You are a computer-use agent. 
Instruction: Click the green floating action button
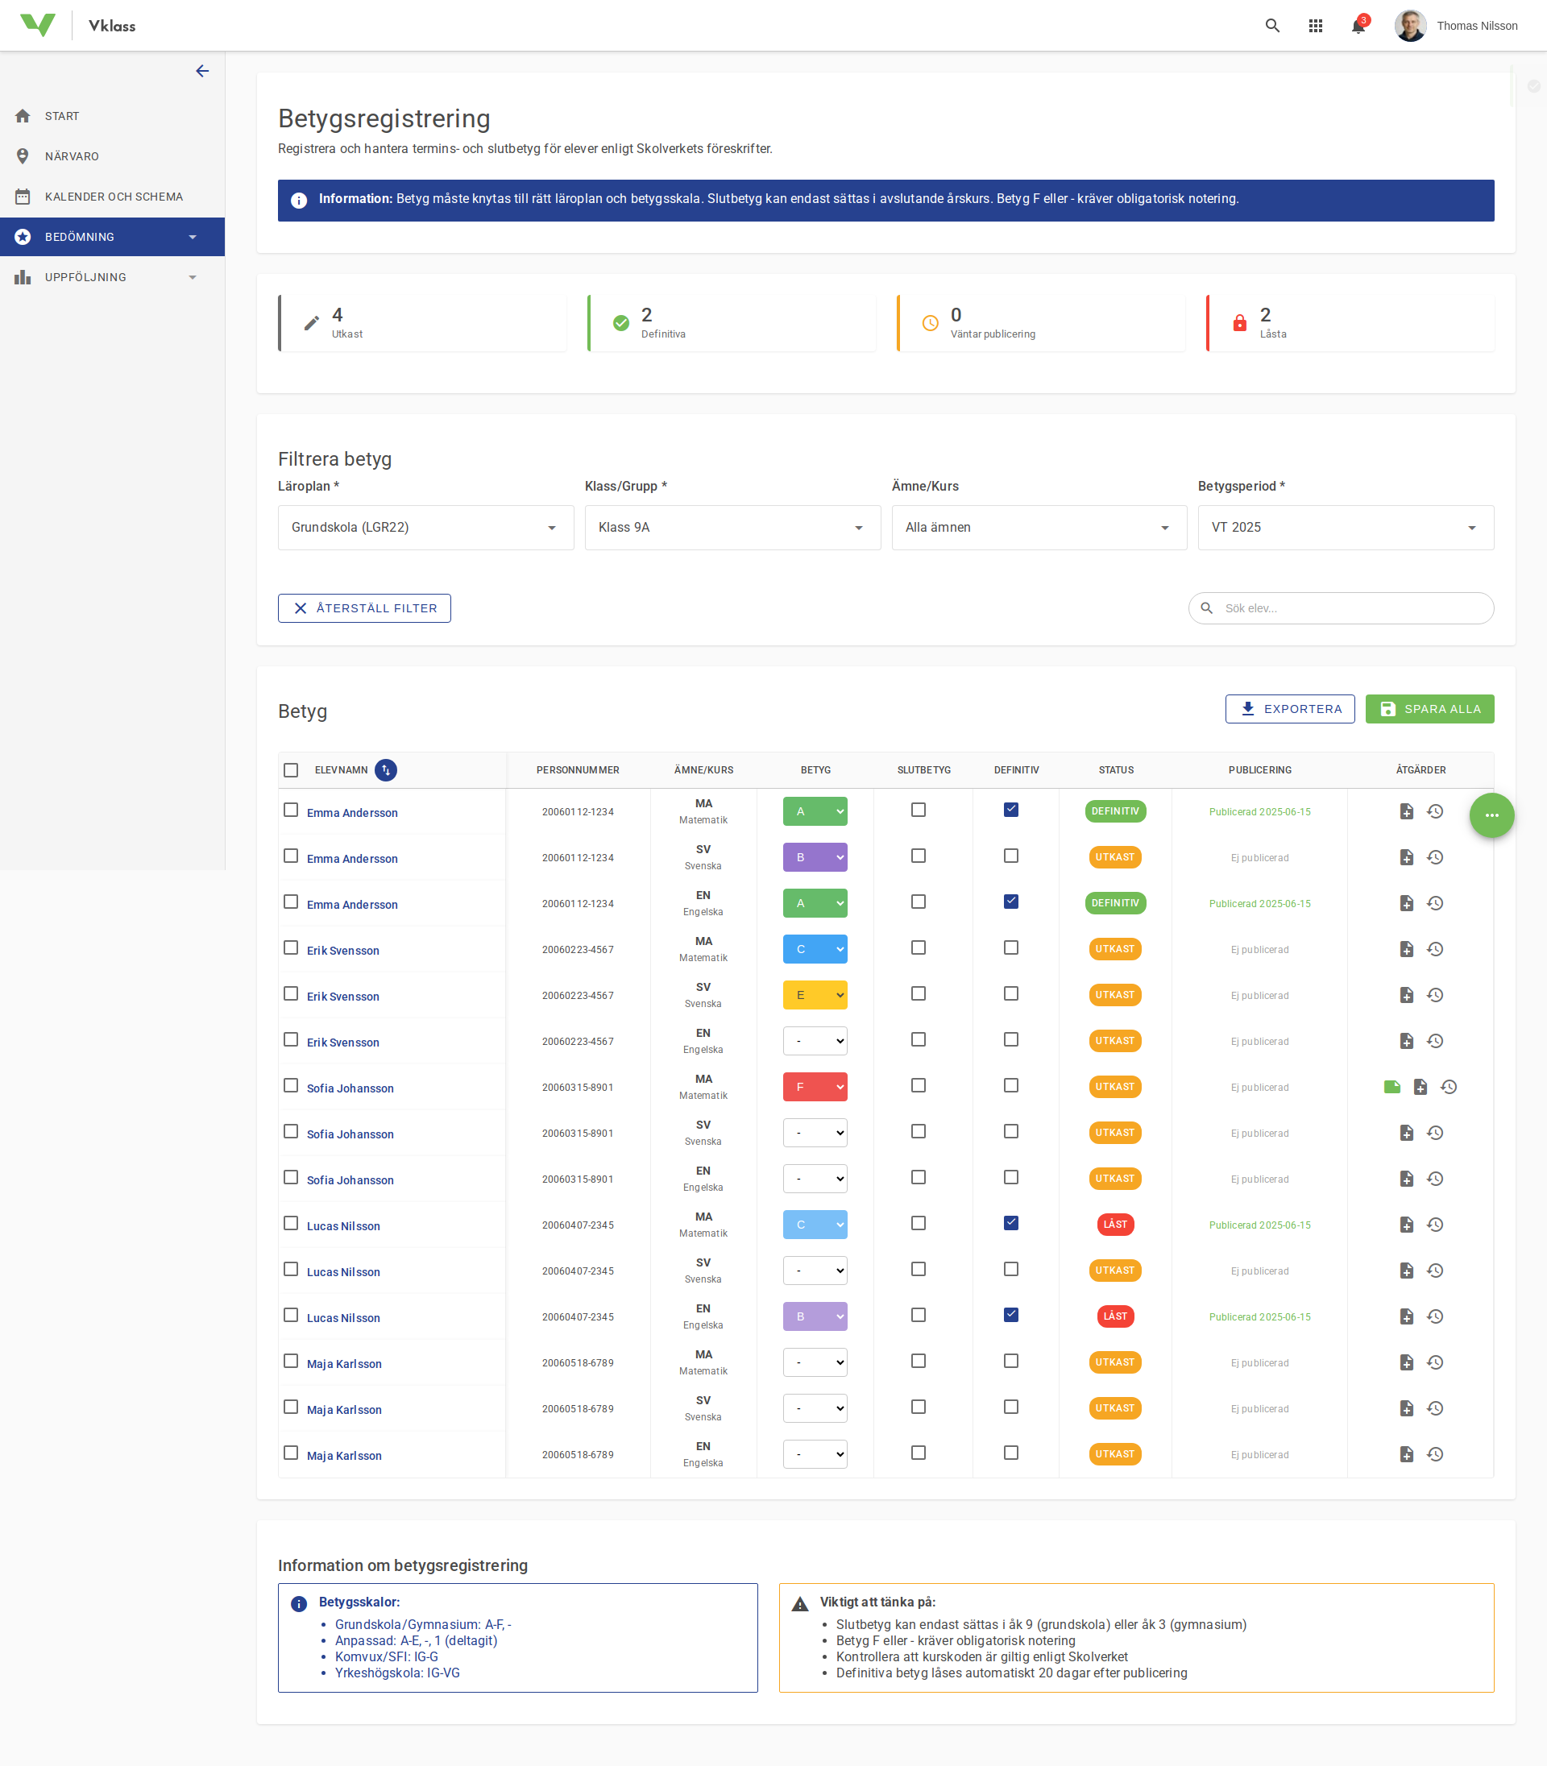pyautogui.click(x=1491, y=815)
